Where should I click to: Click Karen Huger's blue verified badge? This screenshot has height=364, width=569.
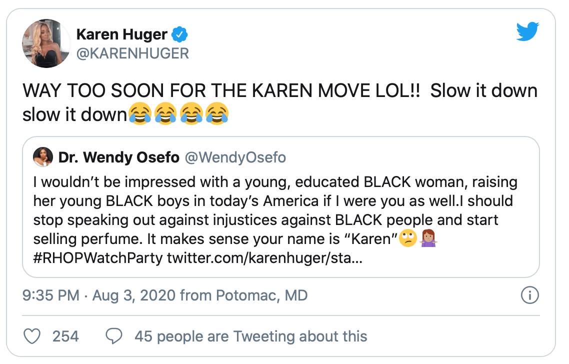179,35
